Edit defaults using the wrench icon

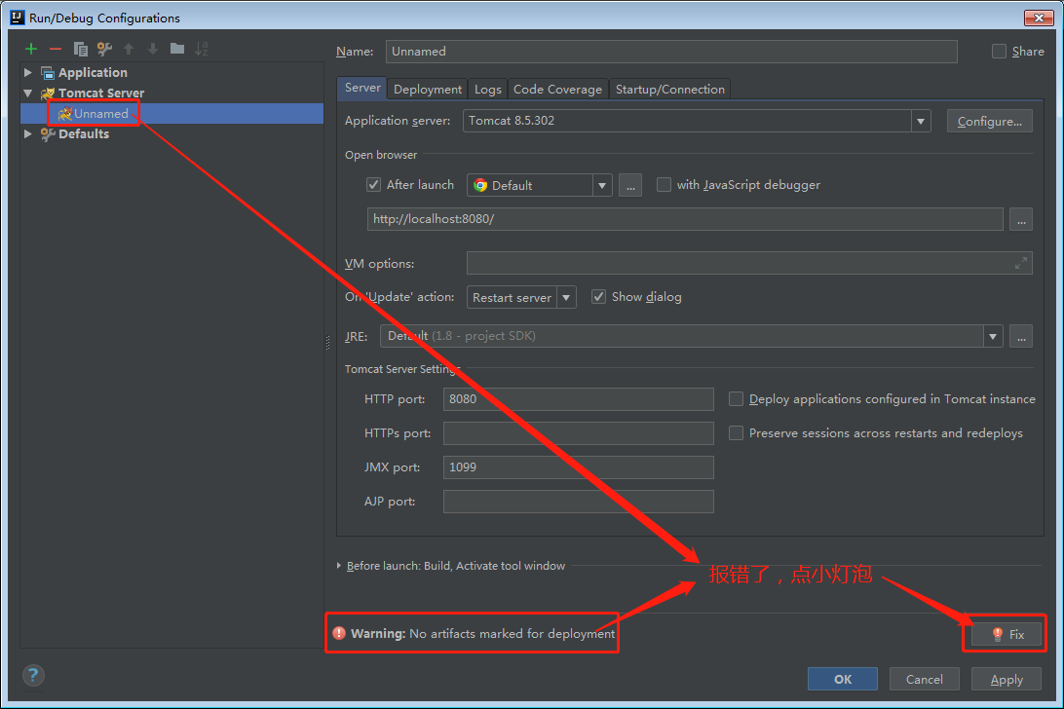(104, 49)
